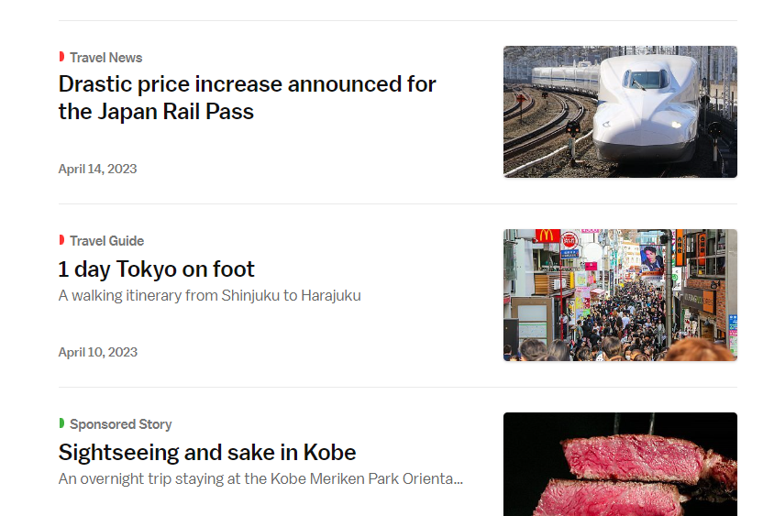Open the Travel Guide category
Image resolution: width=763 pixels, height=516 pixels.
[x=106, y=241]
